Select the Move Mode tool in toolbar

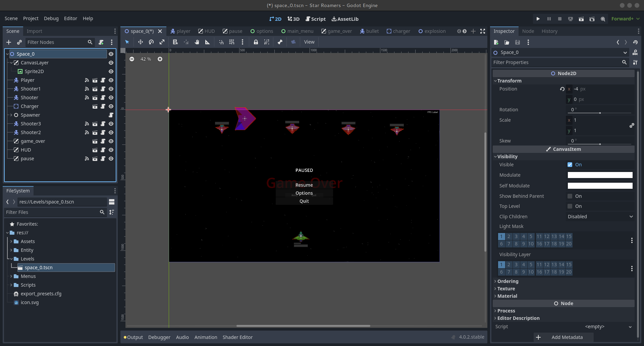pos(140,42)
